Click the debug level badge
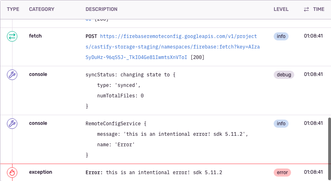This screenshot has width=331, height=181. tap(284, 75)
